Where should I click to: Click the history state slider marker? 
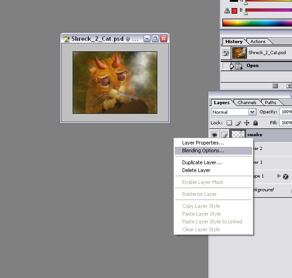pos(232,66)
